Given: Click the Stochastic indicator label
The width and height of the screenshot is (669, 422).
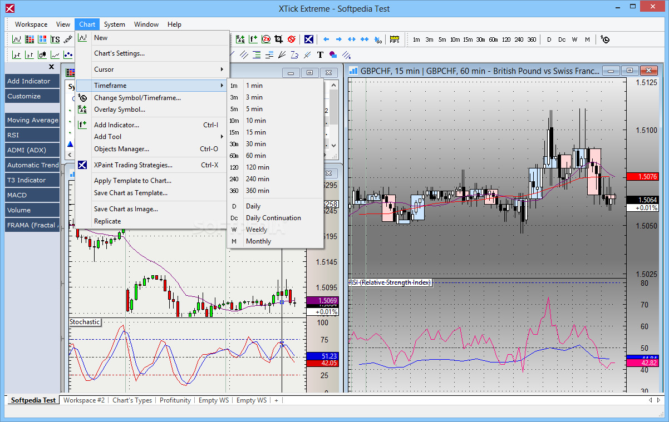Looking at the screenshot, I should pos(85,322).
